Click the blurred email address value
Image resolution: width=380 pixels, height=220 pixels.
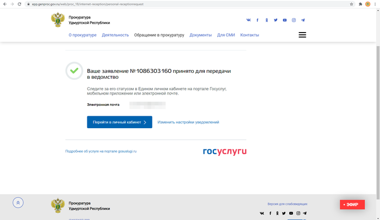147,105
